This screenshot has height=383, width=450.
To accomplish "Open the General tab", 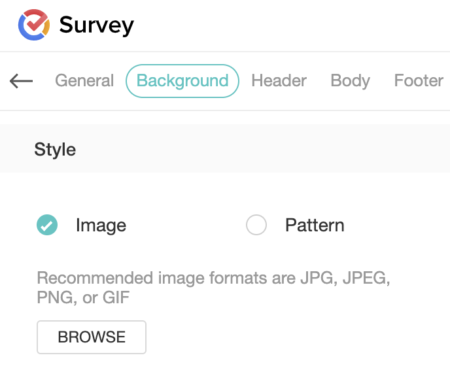I will pos(84,81).
